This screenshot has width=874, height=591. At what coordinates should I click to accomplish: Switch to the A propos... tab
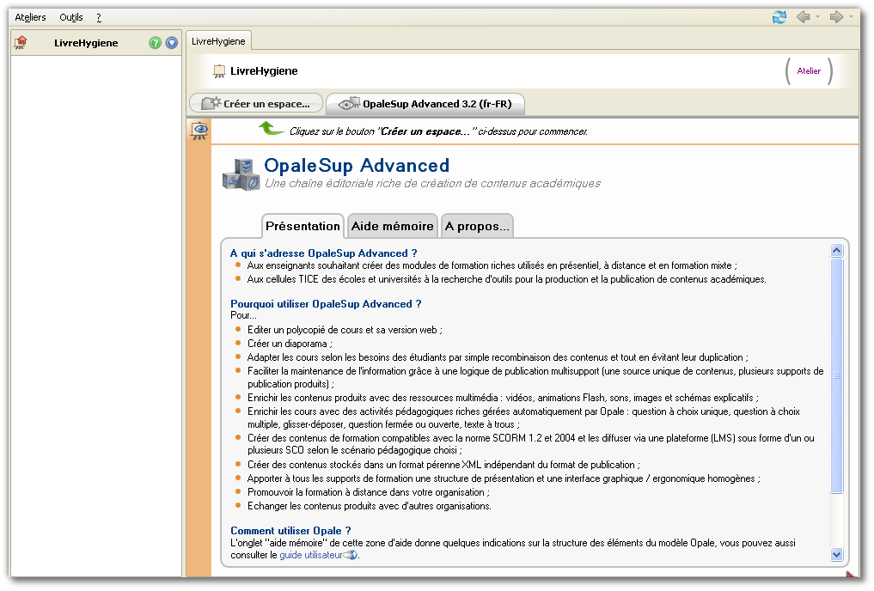(477, 226)
